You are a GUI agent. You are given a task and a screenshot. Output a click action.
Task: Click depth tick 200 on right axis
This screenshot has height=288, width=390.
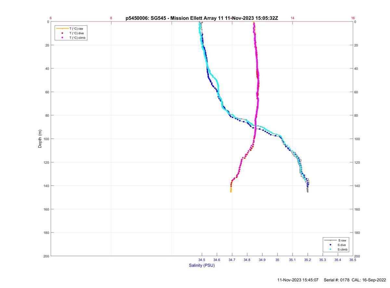pos(357,256)
